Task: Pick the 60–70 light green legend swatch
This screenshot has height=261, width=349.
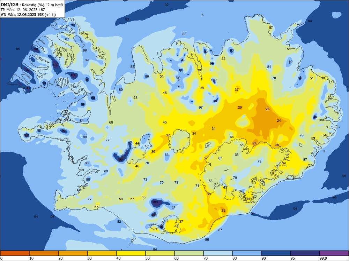Action: point(189,253)
